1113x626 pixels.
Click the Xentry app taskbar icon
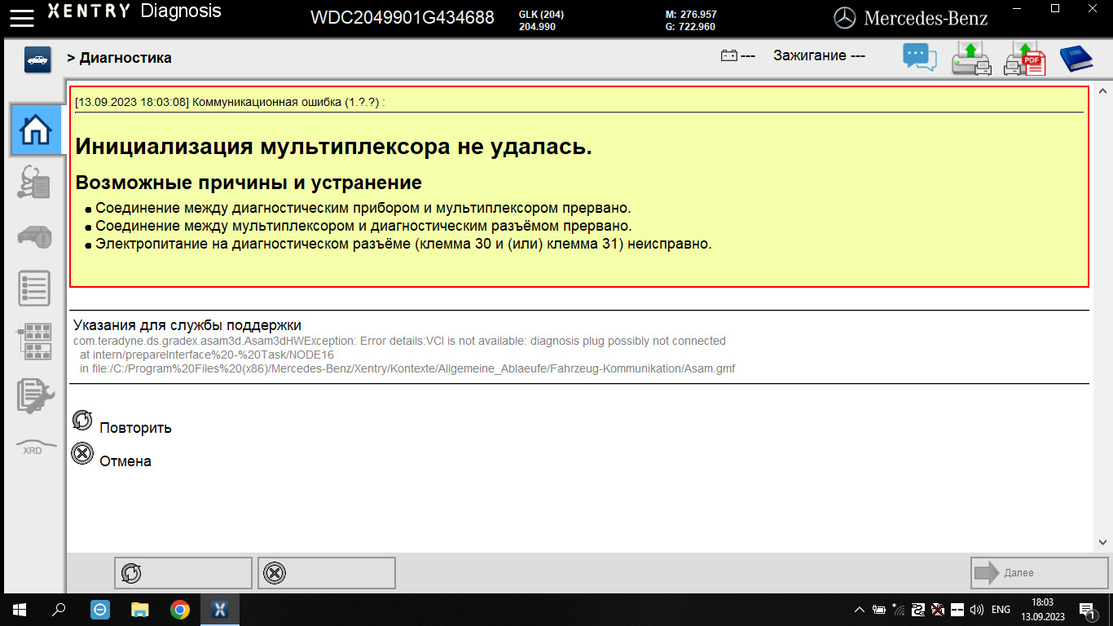(x=220, y=609)
